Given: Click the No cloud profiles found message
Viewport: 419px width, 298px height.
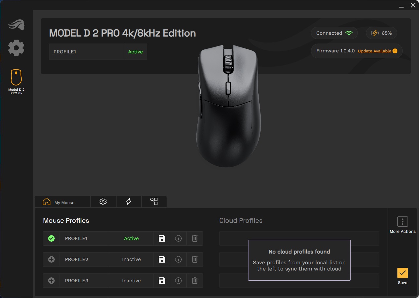Looking at the screenshot, I should tap(299, 260).
